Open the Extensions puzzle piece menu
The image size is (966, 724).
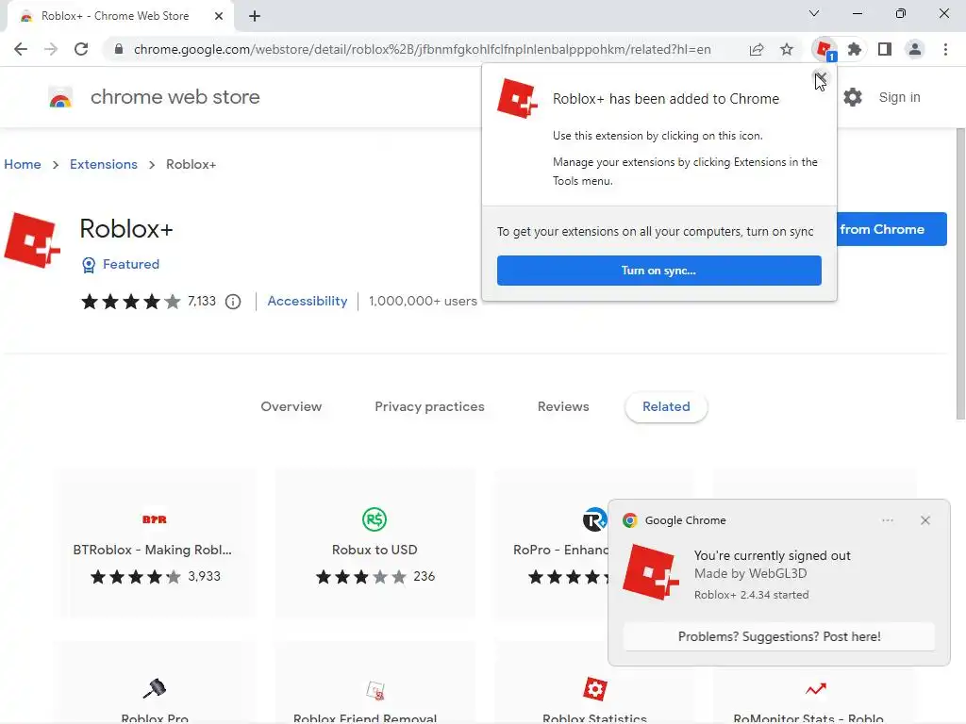pyautogui.click(x=855, y=49)
